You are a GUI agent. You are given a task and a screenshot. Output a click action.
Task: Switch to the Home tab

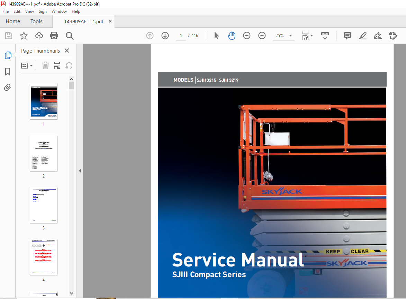[x=13, y=21]
